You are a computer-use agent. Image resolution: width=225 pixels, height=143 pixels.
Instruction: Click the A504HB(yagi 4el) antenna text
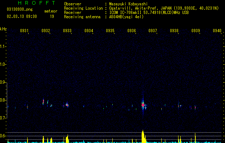[x=126, y=17]
